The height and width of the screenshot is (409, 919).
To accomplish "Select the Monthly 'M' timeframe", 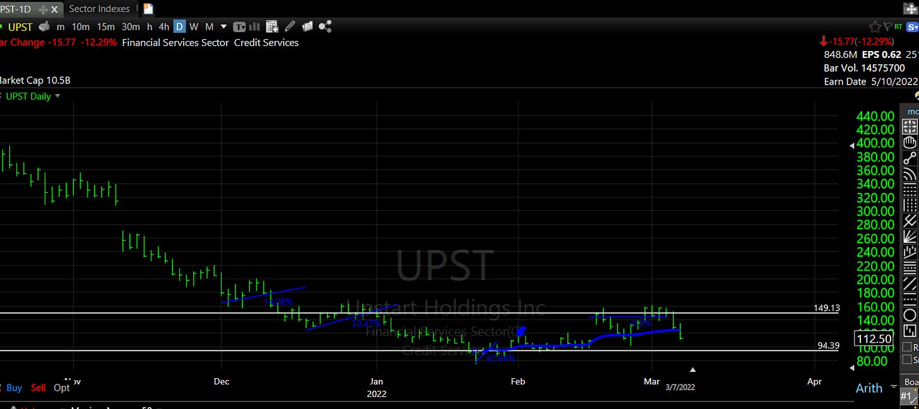I will (209, 26).
